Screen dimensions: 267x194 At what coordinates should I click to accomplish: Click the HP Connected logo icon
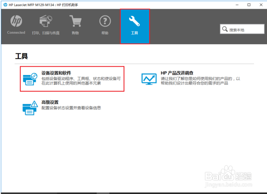coord(16,21)
